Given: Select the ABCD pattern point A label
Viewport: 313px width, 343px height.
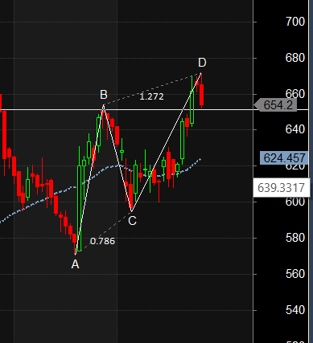Looking at the screenshot, I should 75,264.
